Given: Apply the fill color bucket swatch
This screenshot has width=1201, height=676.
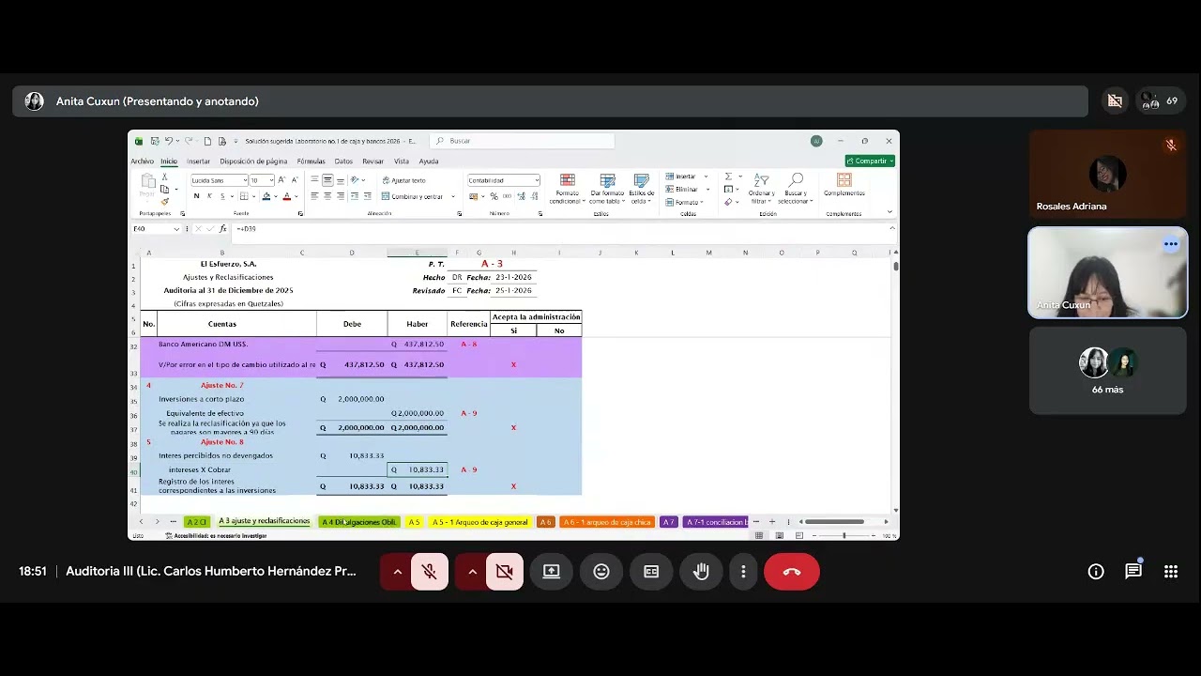Looking at the screenshot, I should (x=266, y=196).
